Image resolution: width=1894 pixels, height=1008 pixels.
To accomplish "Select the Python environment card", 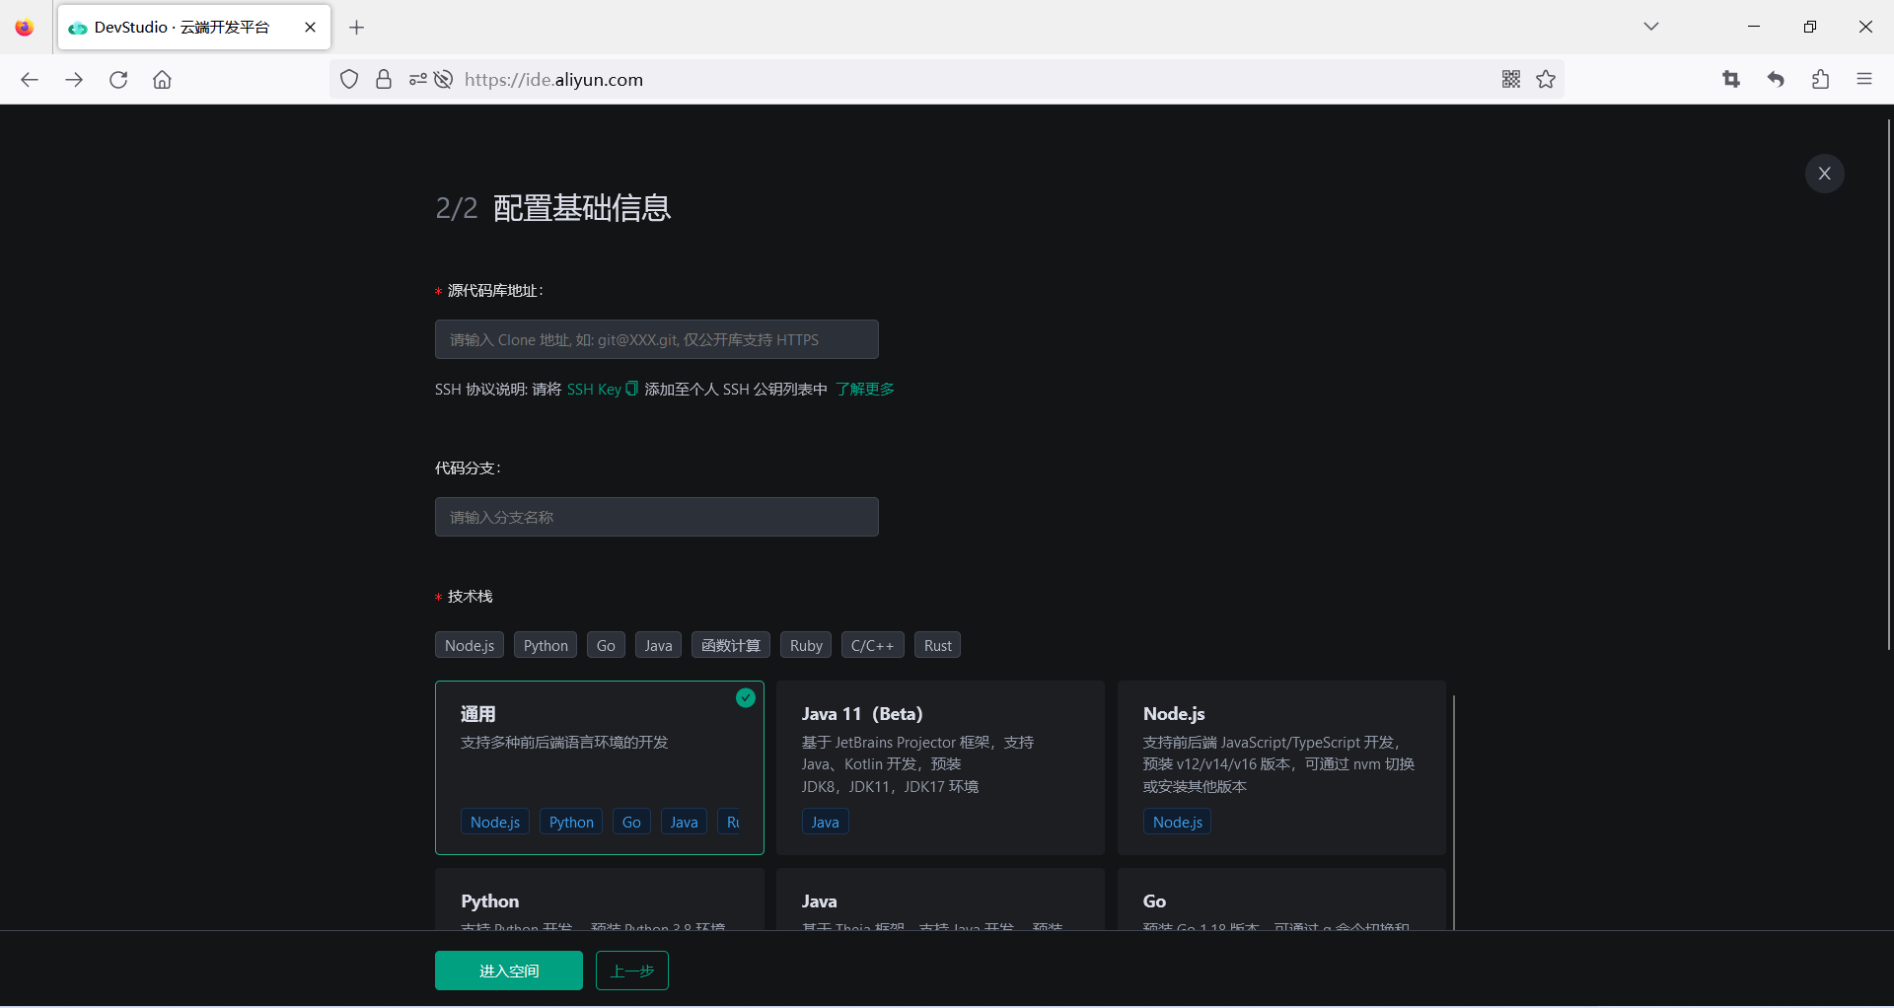I will (600, 900).
